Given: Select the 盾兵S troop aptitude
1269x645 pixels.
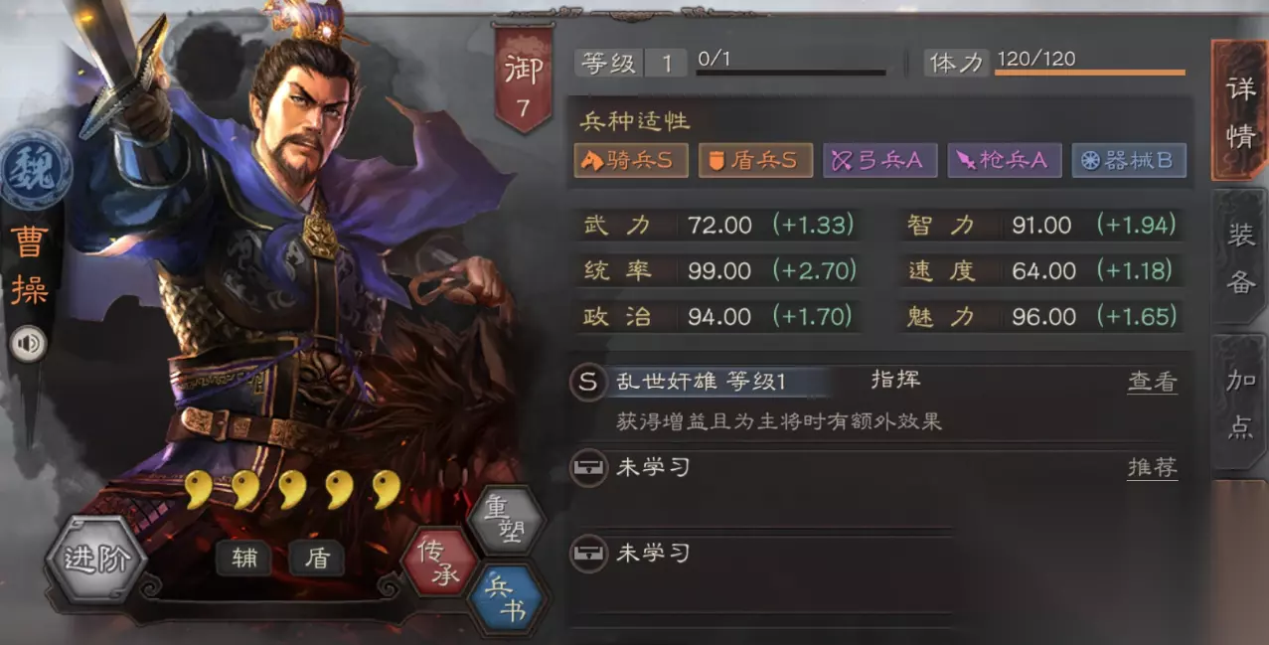Looking at the screenshot, I should [755, 160].
